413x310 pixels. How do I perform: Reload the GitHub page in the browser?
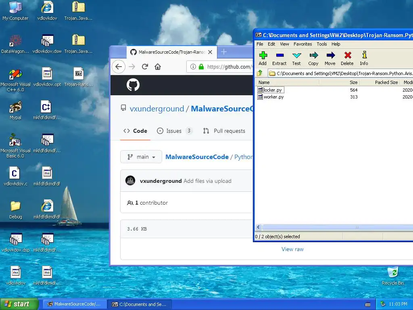[x=145, y=67]
